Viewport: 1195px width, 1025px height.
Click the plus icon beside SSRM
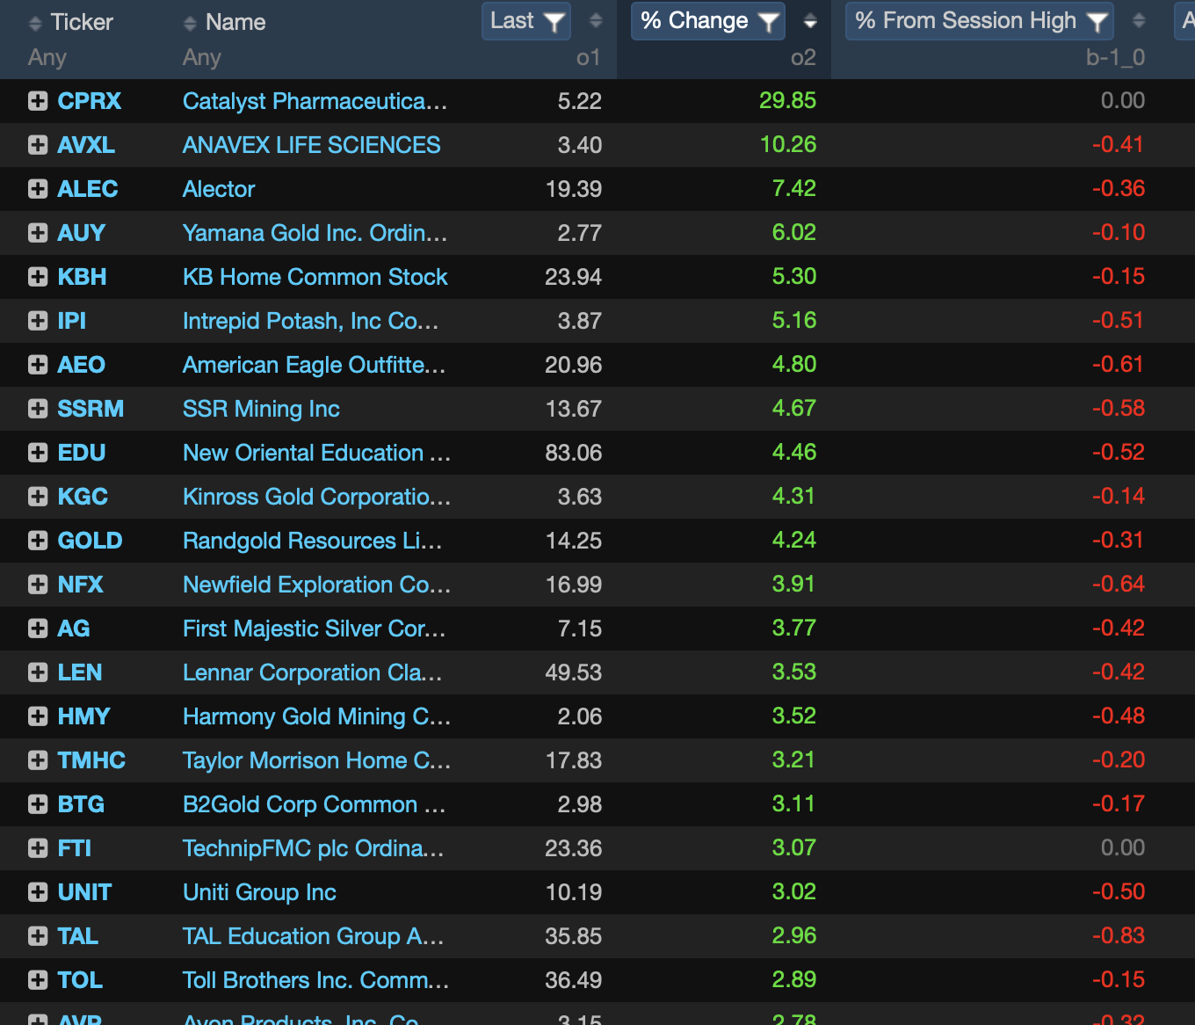[x=38, y=409]
